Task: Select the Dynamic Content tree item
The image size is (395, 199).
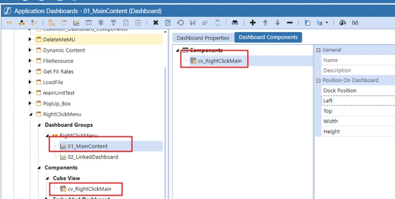Action: click(x=64, y=50)
